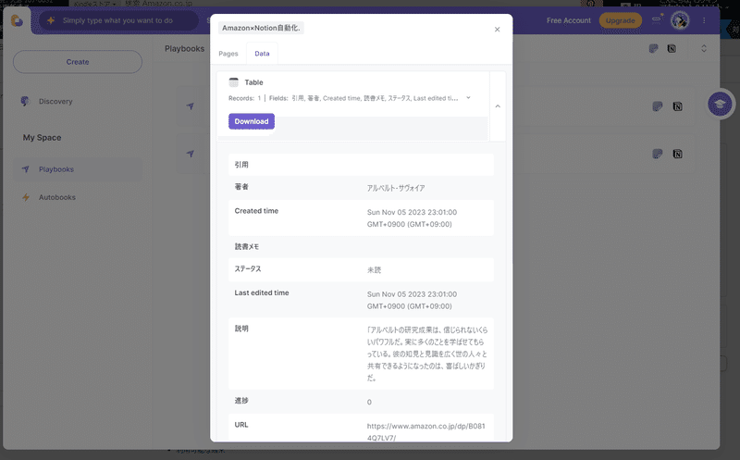Click the Create button
Screen dimensions: 740x460
[x=78, y=62]
